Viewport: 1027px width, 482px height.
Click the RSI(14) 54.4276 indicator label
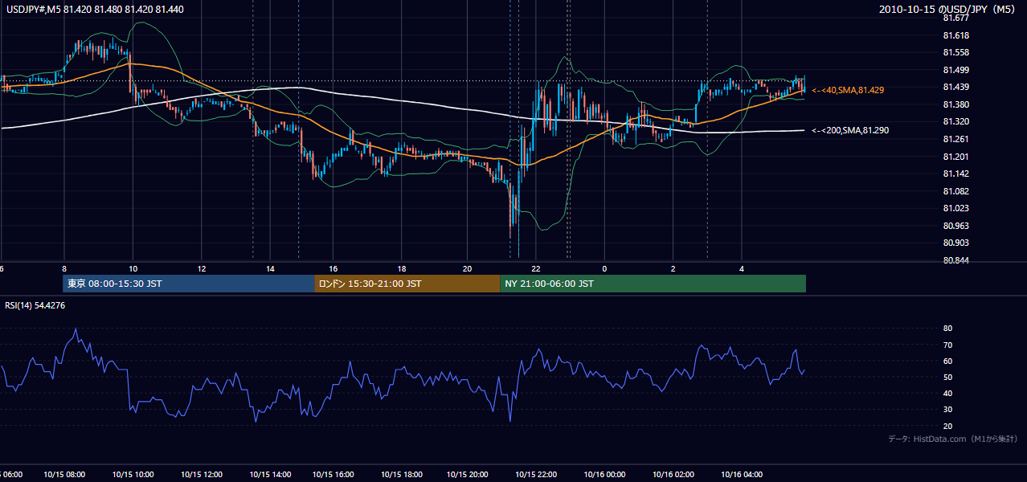coord(35,305)
